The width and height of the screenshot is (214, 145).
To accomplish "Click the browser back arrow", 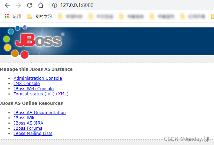I will 7,5.
